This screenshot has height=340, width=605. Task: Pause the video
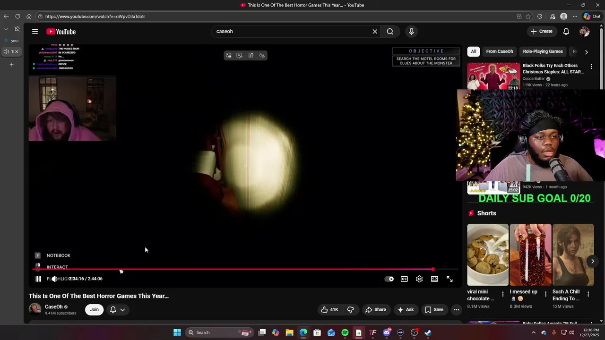pos(38,279)
